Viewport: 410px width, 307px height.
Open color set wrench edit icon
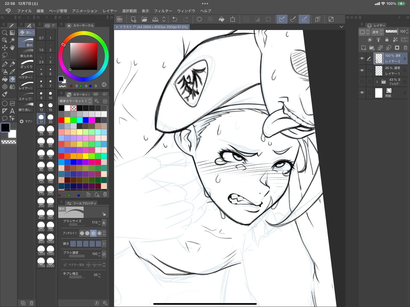97,101
